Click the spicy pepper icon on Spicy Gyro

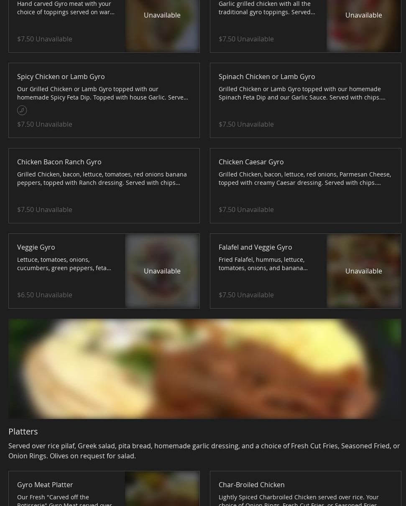tap(22, 110)
